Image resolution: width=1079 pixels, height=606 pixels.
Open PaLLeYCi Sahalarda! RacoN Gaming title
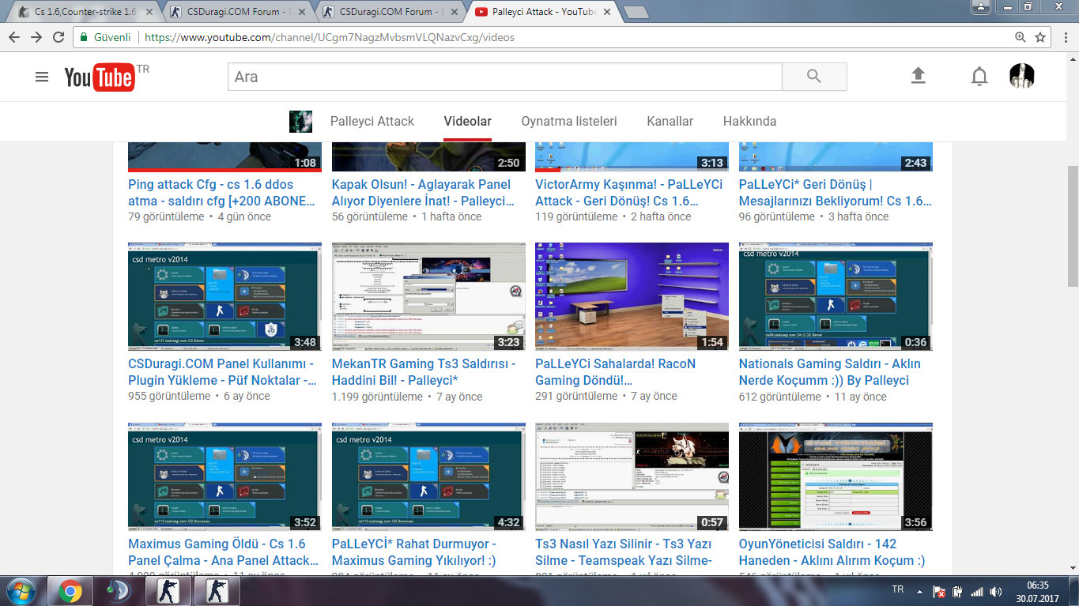click(616, 372)
